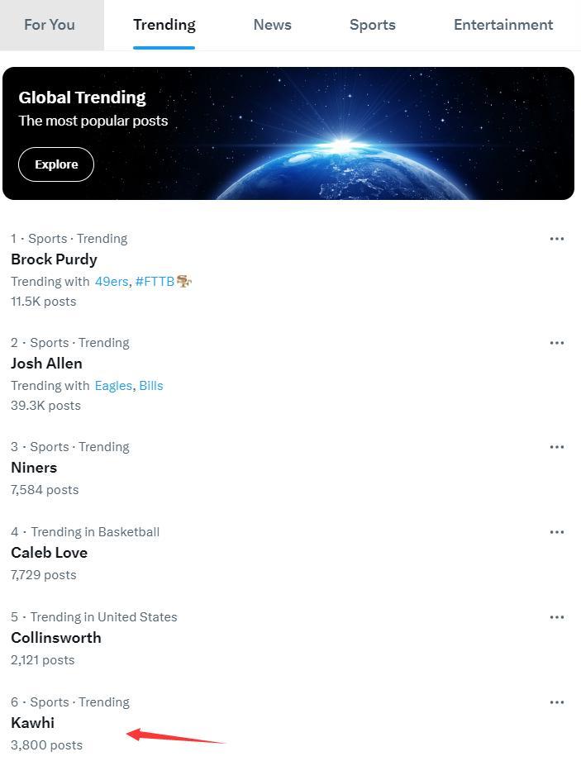Select the Trending tab

point(164,25)
